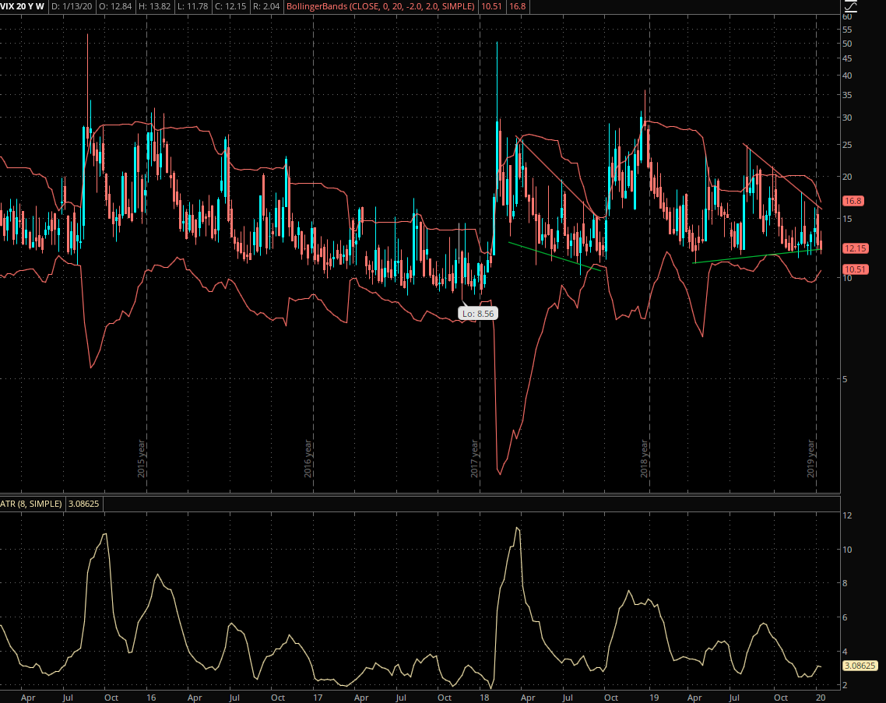Click the 3.08625 ATR value tag on axis

point(860,666)
